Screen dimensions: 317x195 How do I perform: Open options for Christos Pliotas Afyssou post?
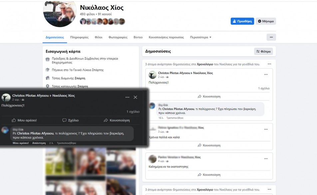(x=266, y=75)
